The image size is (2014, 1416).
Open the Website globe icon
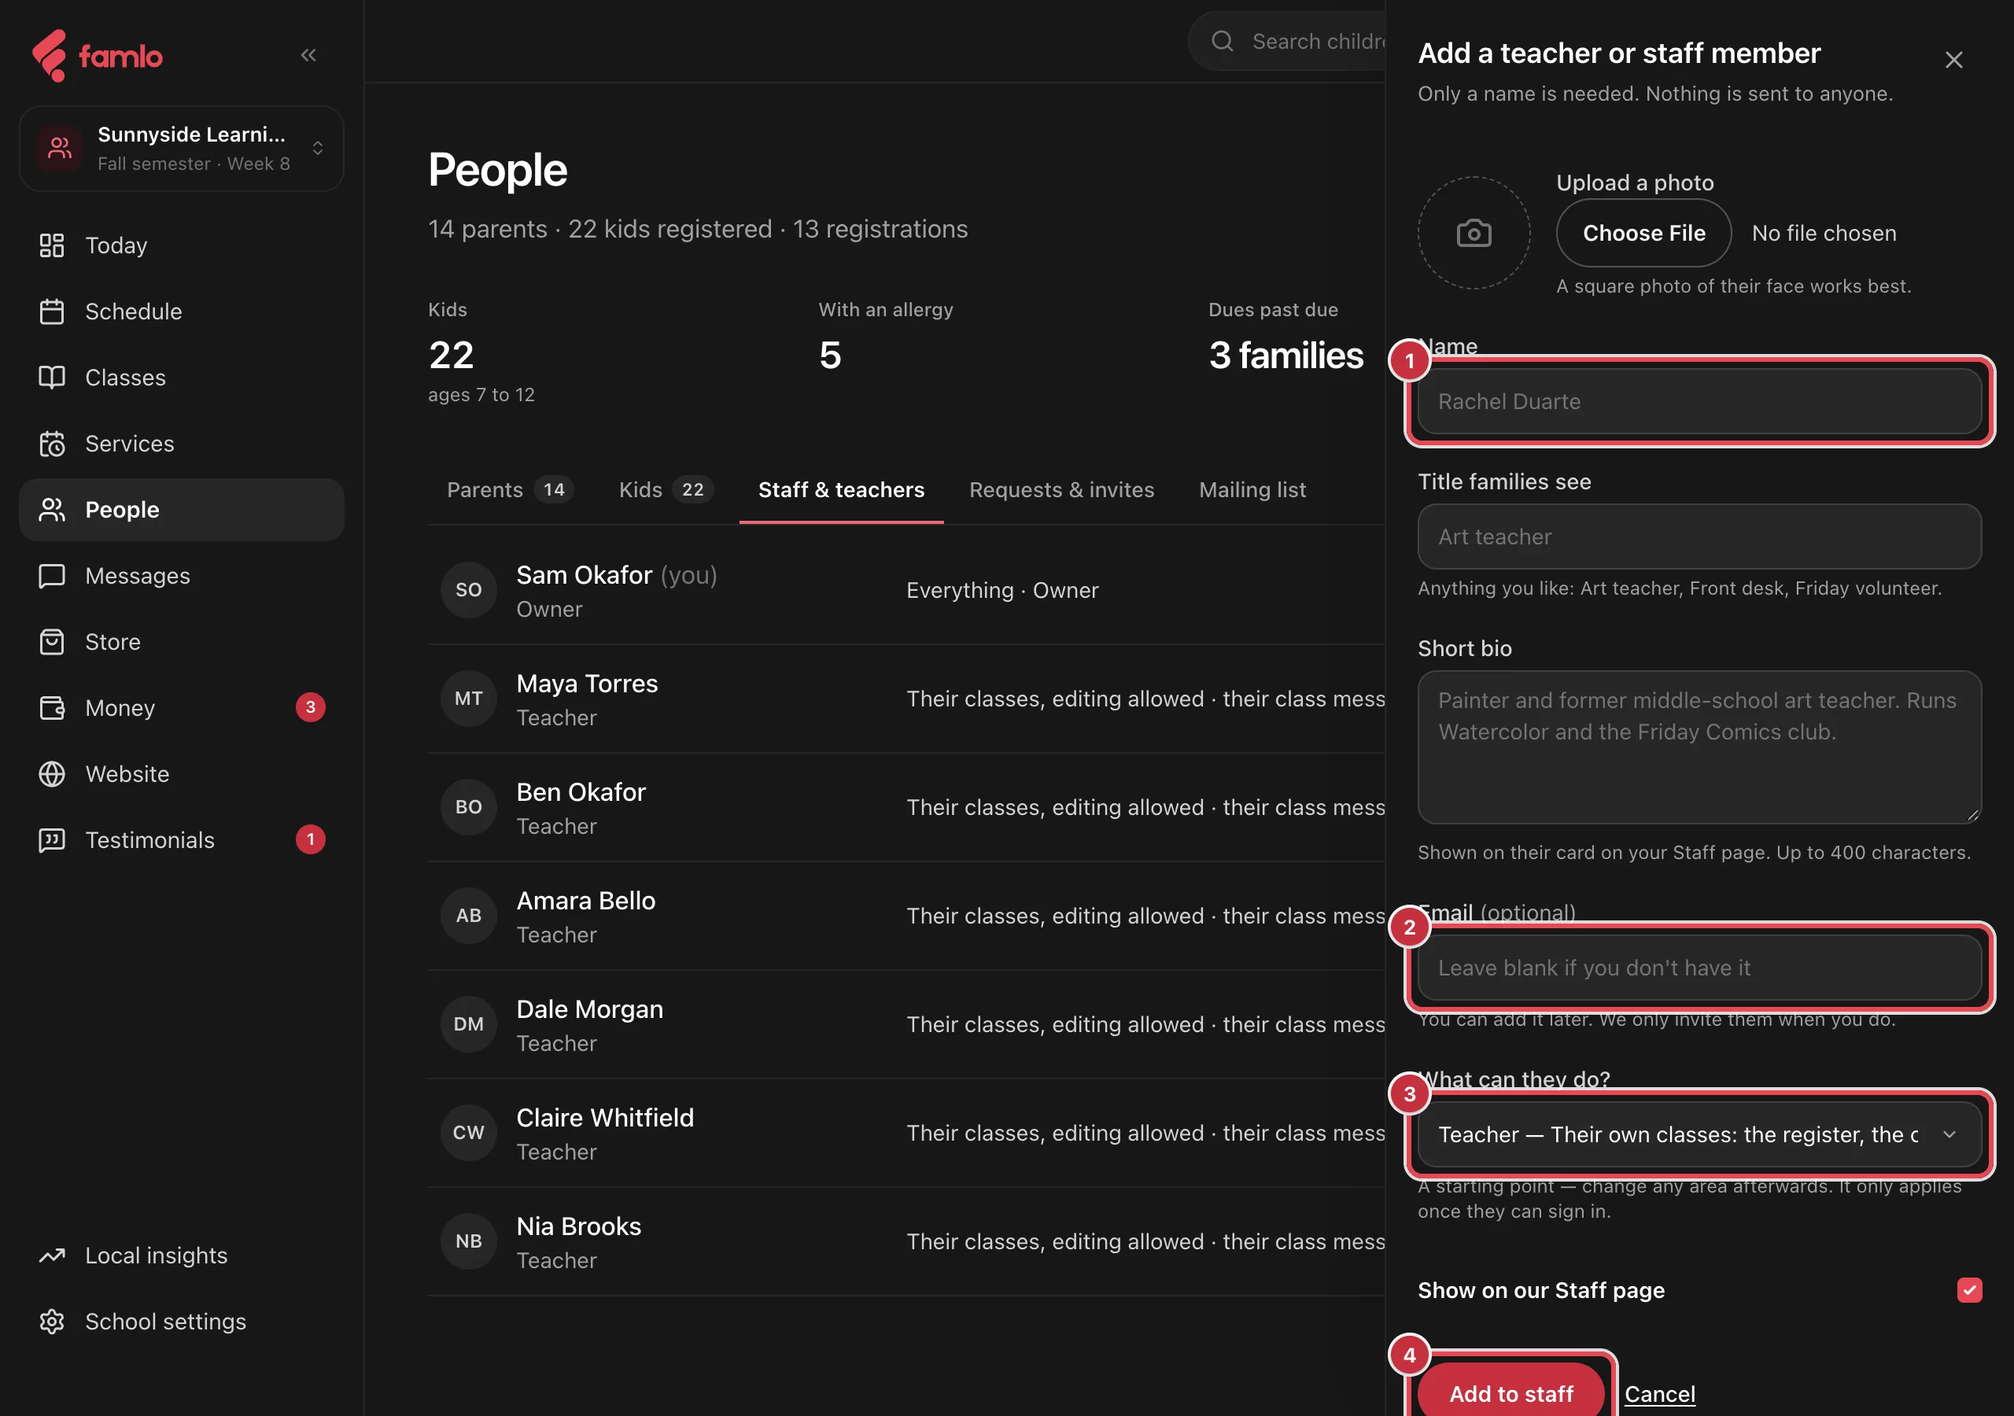pos(52,774)
